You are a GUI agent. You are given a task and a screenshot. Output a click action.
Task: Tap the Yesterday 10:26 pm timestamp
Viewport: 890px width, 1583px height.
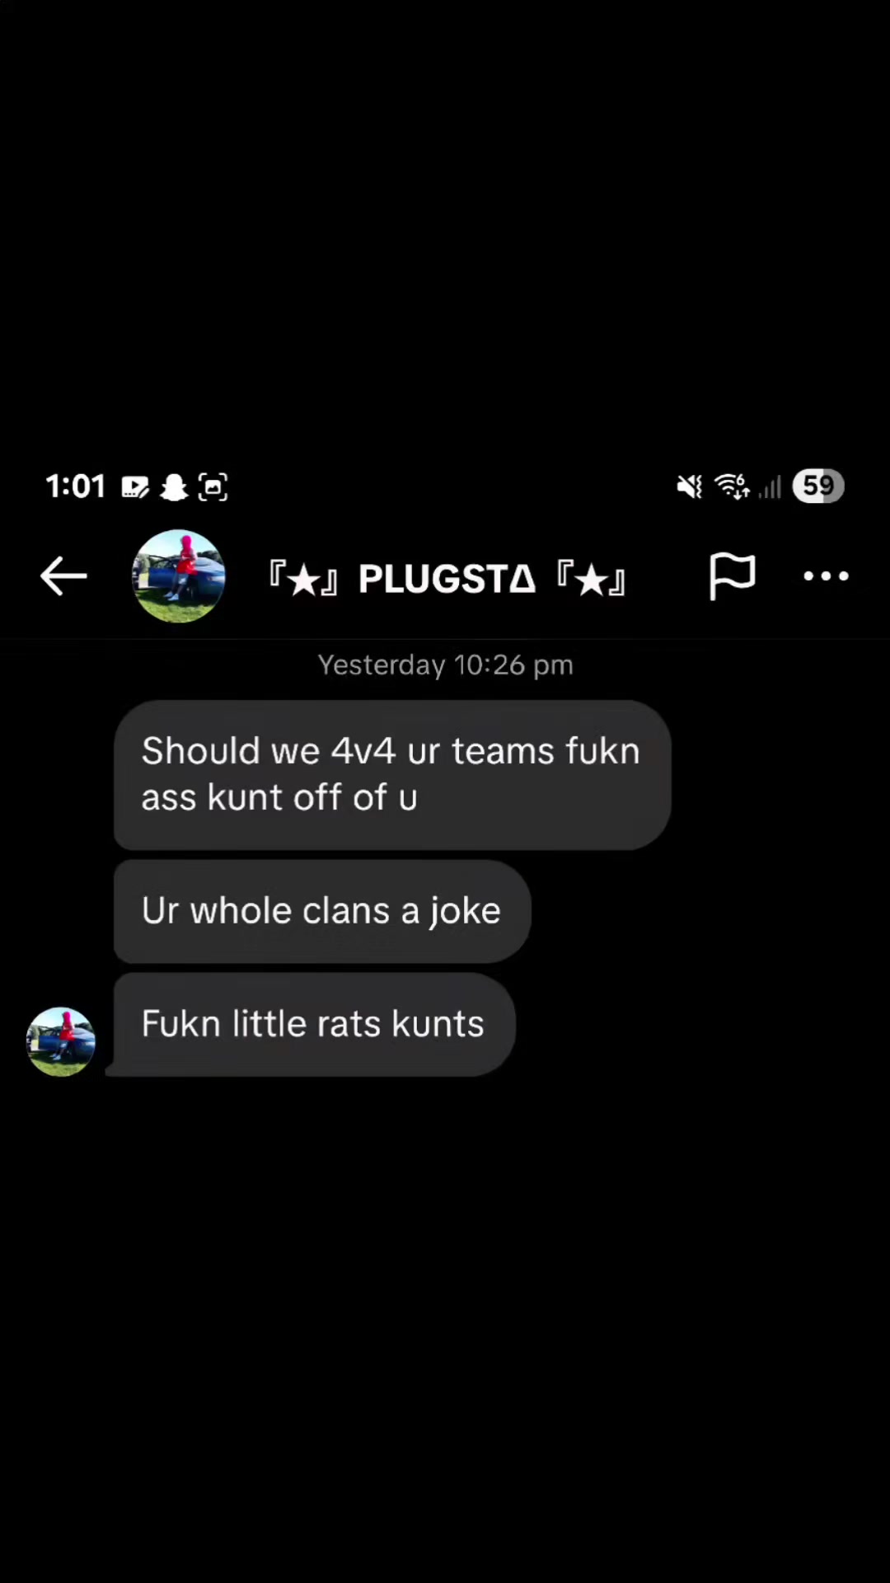tap(446, 665)
